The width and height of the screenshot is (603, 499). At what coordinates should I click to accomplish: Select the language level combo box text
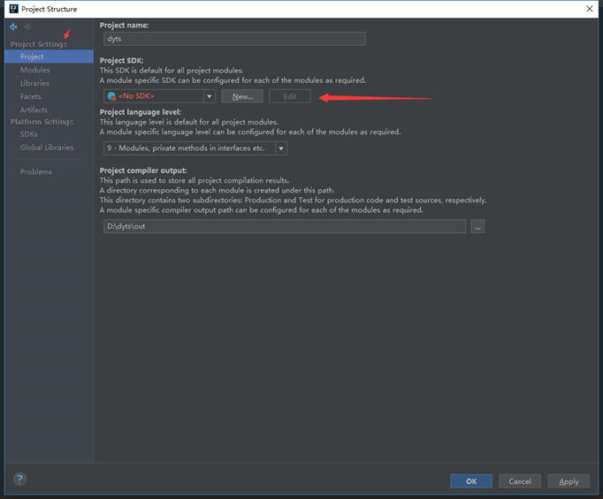click(x=186, y=148)
